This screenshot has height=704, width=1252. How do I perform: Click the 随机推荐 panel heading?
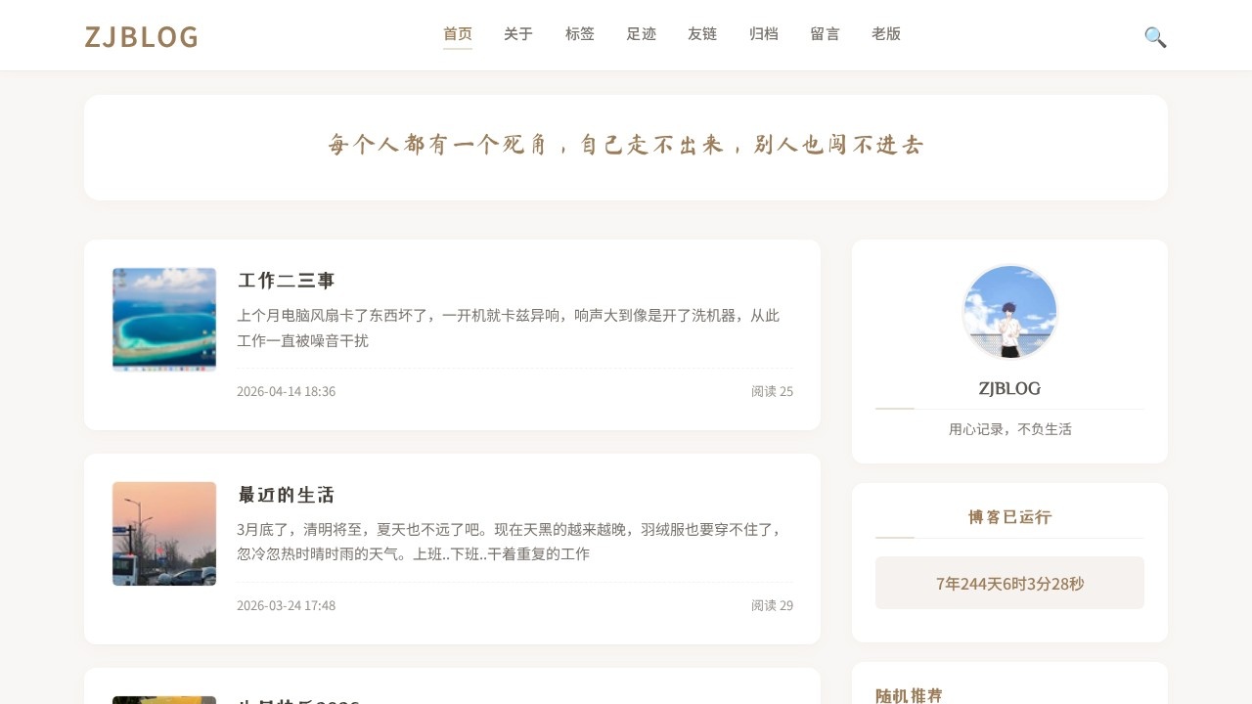tap(908, 694)
